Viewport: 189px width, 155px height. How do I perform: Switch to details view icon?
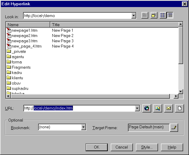click(x=170, y=15)
